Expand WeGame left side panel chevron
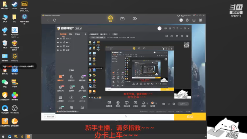 [x=42, y=72]
